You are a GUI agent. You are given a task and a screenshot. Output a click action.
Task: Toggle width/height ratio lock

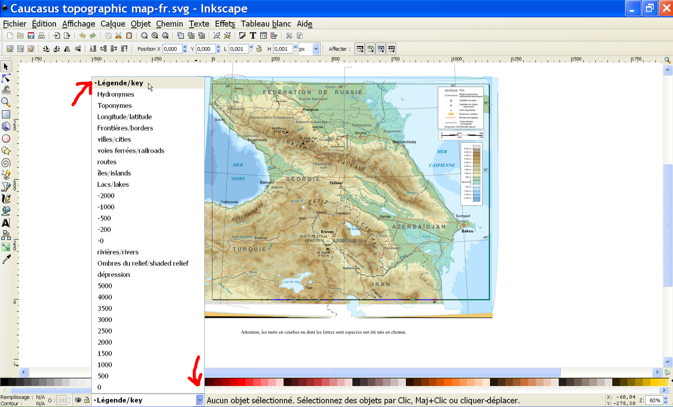[x=259, y=49]
